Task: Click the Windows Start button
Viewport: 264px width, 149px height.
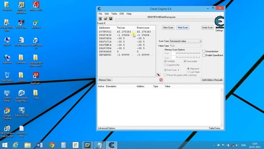Action: [5, 145]
